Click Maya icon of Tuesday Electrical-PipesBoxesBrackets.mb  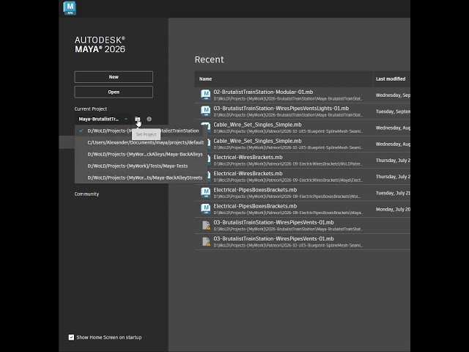205,193
